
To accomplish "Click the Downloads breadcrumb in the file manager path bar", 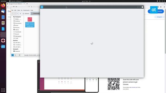I will coord(36,13).
